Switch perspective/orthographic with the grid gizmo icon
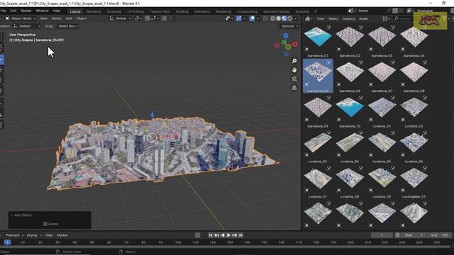Viewport: 454px width, 255px height. 294,88
